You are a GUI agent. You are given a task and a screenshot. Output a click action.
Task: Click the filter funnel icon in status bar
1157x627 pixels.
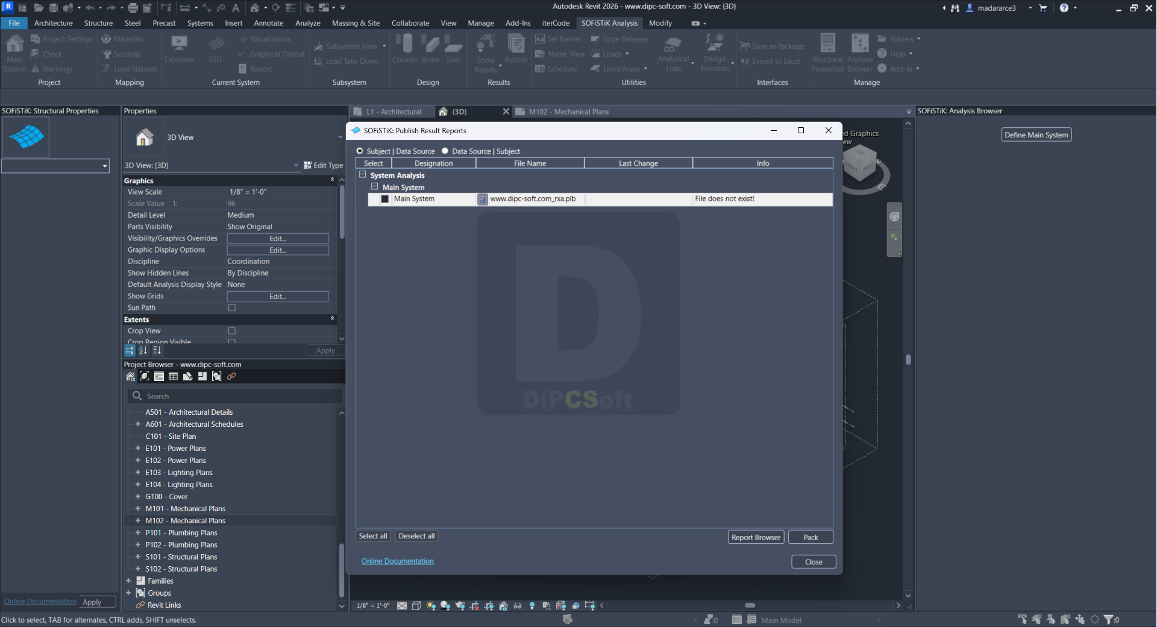point(1108,619)
